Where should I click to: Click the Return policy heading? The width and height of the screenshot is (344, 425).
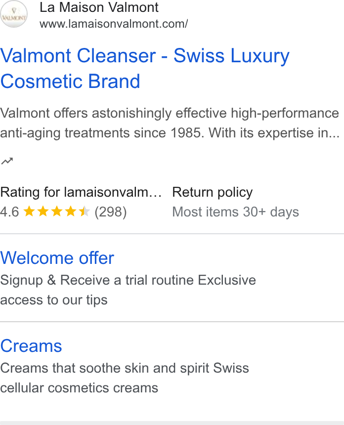(x=213, y=192)
